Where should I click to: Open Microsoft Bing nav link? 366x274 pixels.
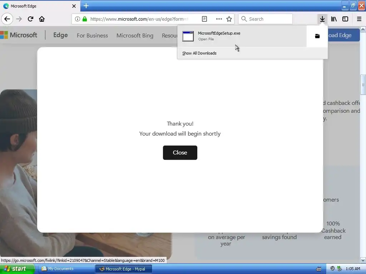135,35
